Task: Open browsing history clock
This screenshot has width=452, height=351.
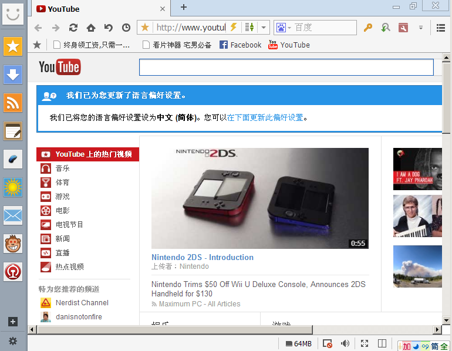Action: [126, 28]
